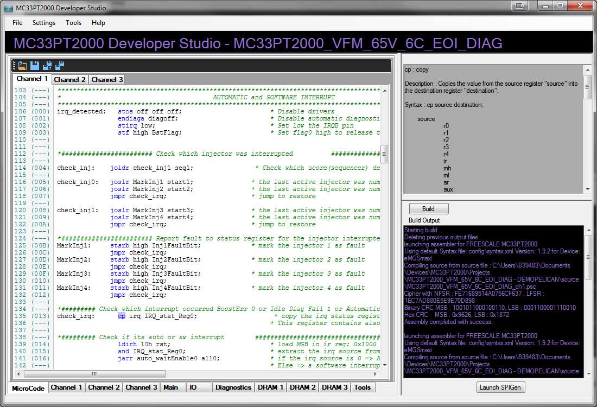Viewport: 597px width, 407px height.
Task: Open the File menu
Action: pyautogui.click(x=17, y=23)
